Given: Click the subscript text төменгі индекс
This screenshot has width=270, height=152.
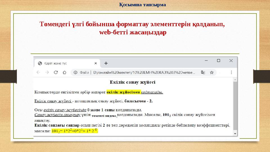Looking at the screenshot, I should [x=104, y=116].
